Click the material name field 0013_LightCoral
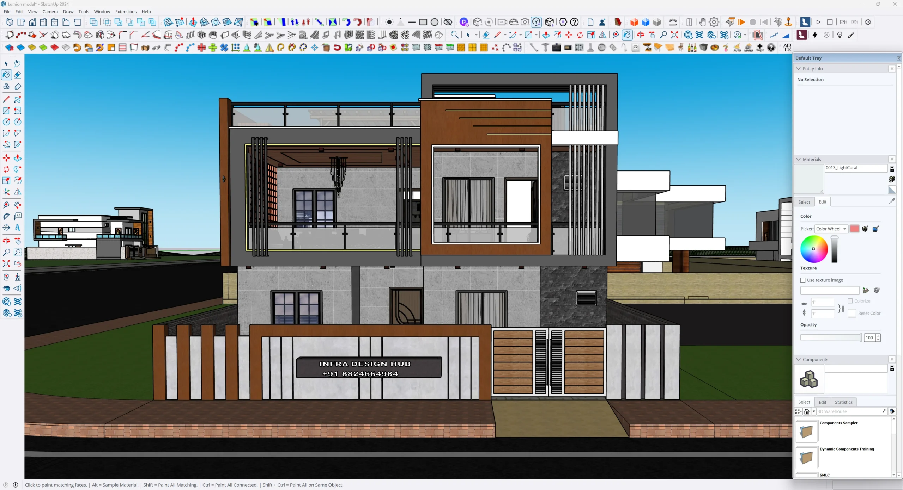 coord(855,168)
